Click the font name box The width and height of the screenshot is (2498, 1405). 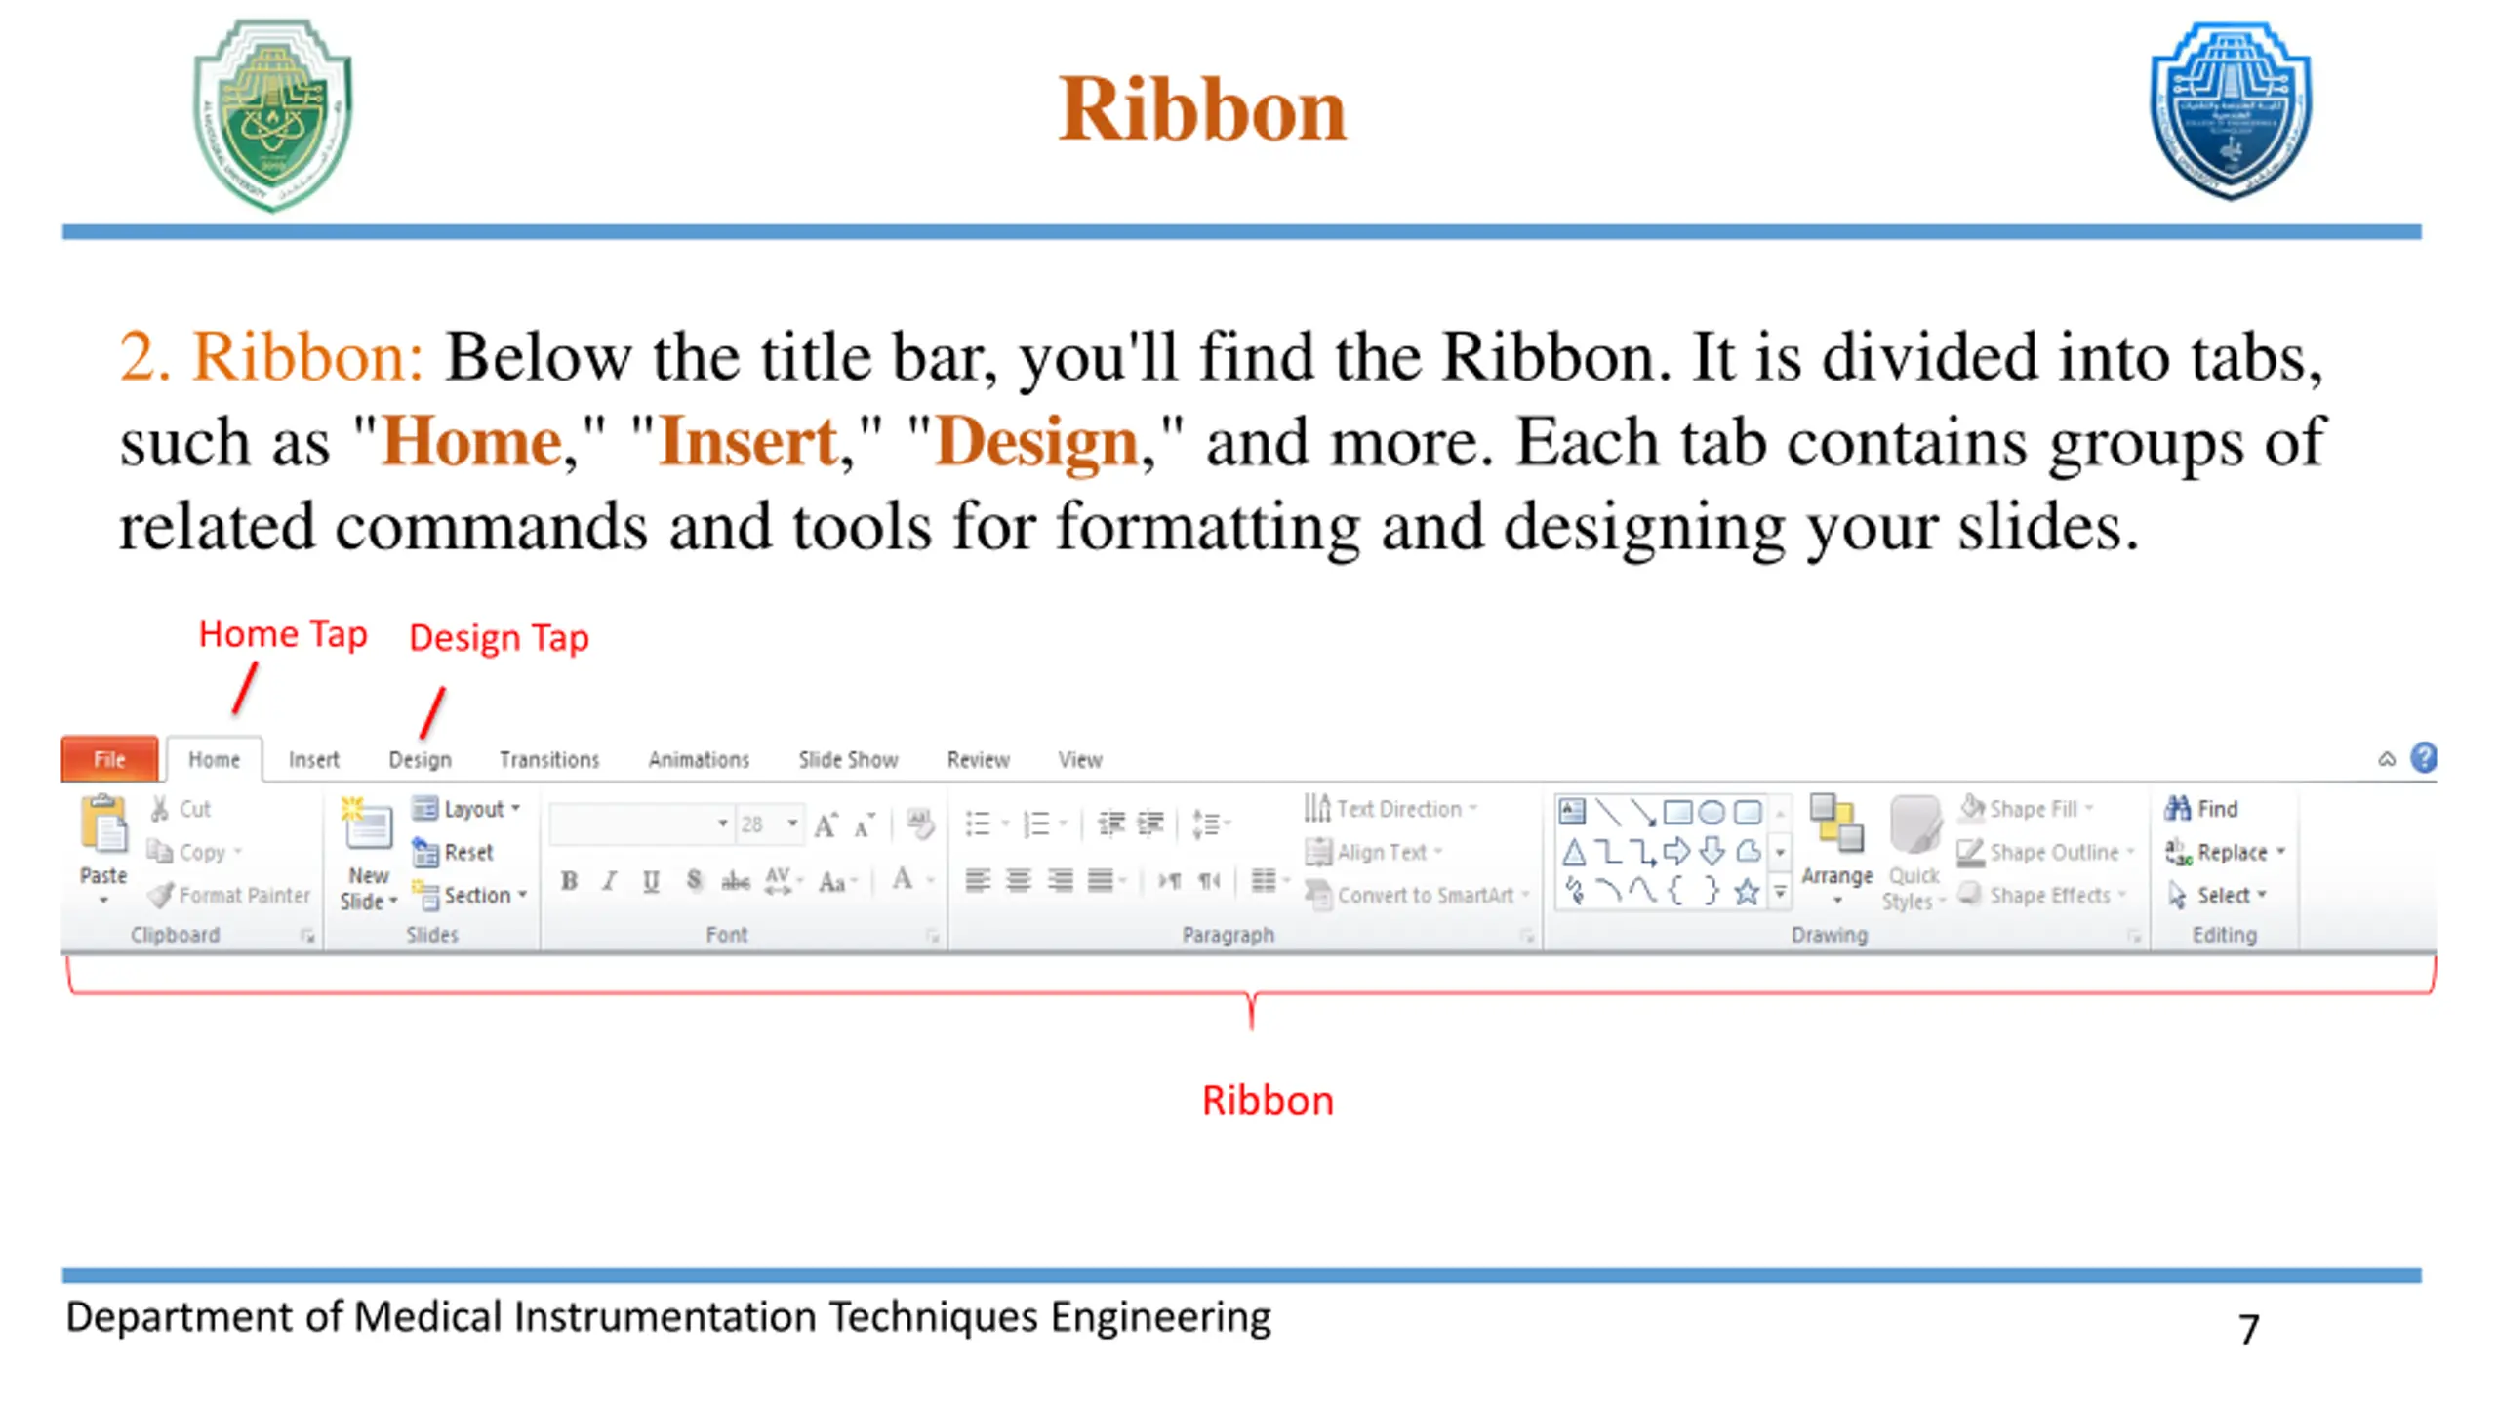click(639, 824)
